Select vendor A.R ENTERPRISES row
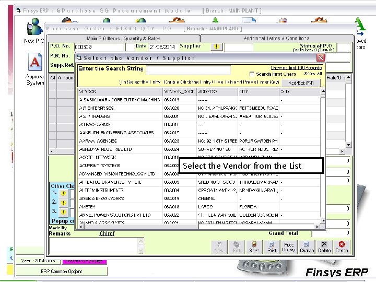The image size is (376, 282). point(199,108)
